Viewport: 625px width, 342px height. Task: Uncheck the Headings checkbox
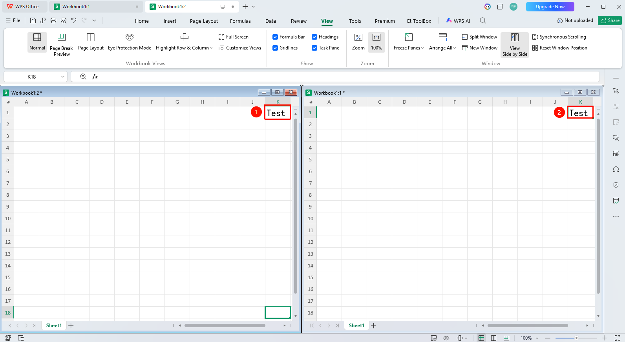[314, 37]
